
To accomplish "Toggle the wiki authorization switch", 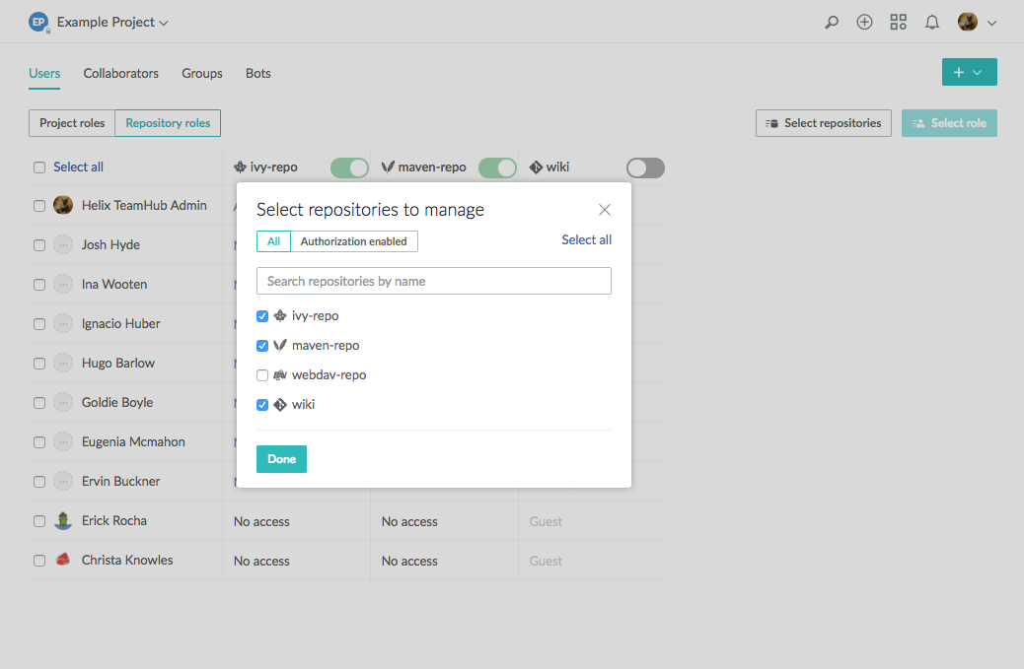I will tap(645, 167).
